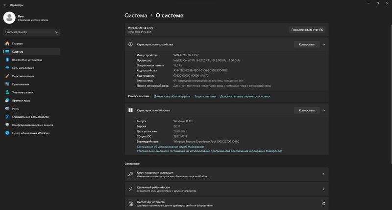Viewport: 392px width, 210px height.
Task: Open Персонализация settings
Action: [32, 76]
